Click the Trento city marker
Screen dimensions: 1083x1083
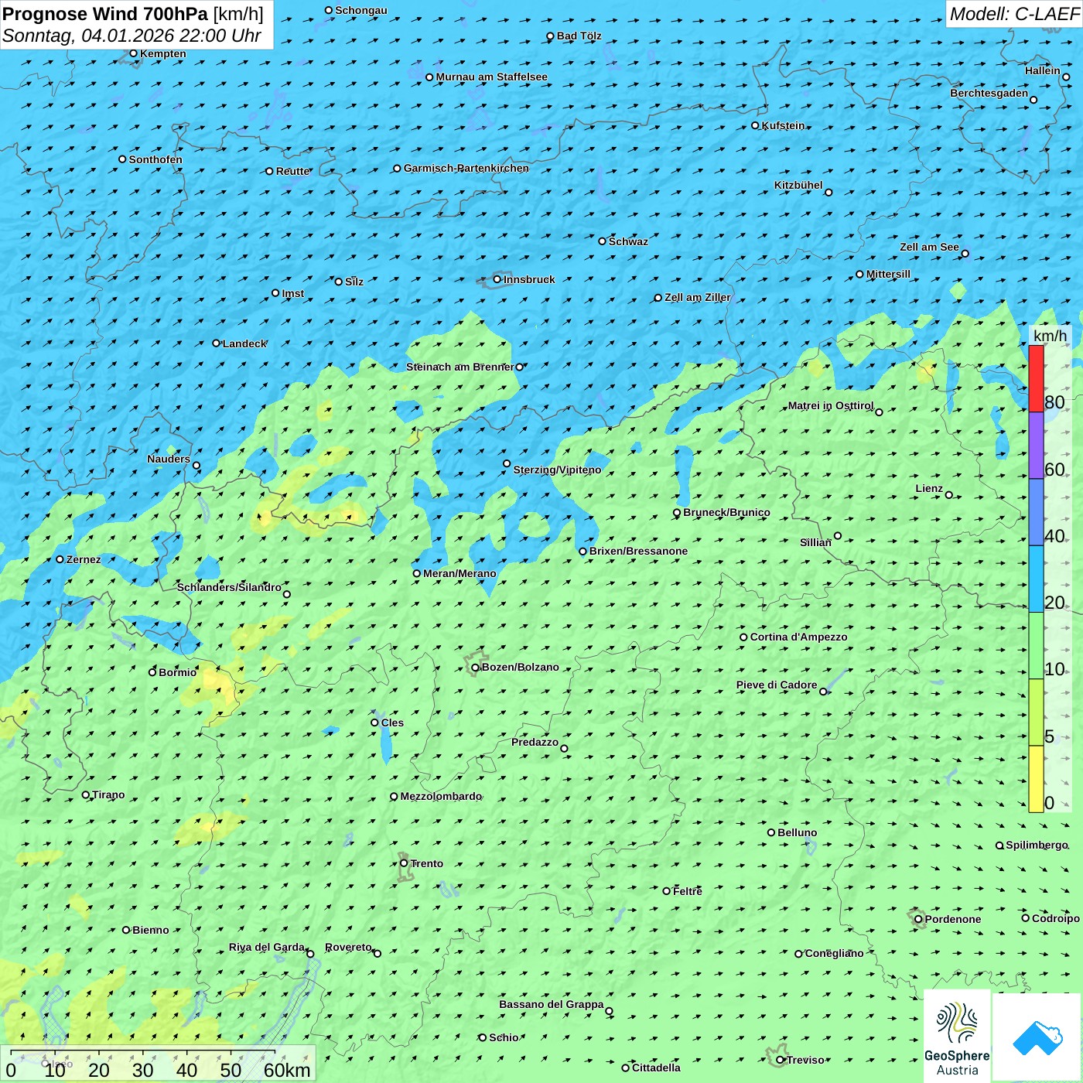coord(404,863)
